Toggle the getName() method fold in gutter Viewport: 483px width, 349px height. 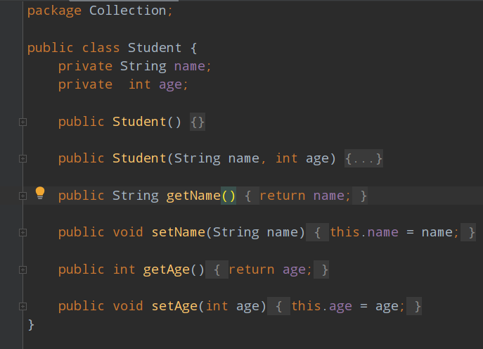pos(22,196)
